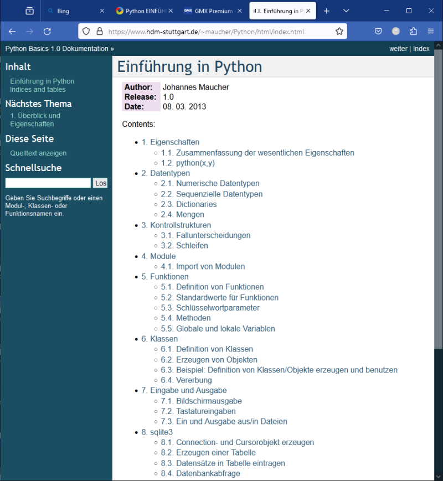Open the tracking protection shield icon
443x481 pixels.
[x=86, y=32]
